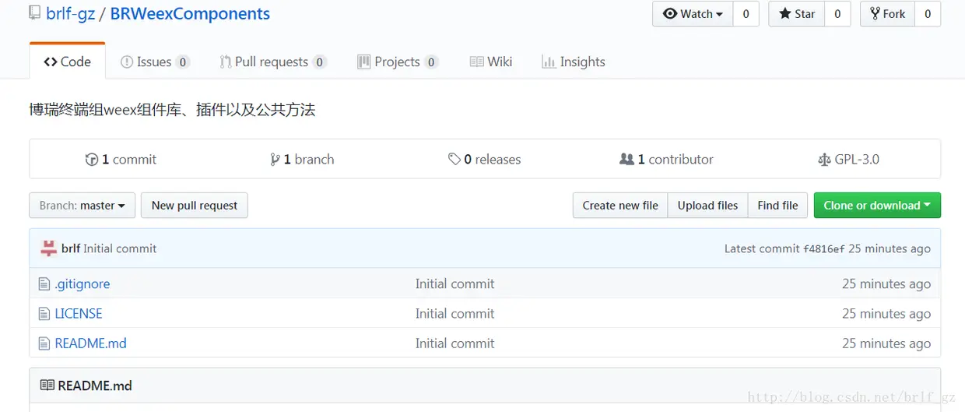Click the Star count of 0

click(x=837, y=14)
